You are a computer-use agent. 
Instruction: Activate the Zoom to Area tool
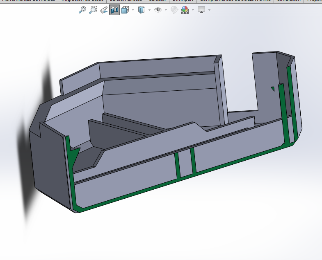(93, 10)
